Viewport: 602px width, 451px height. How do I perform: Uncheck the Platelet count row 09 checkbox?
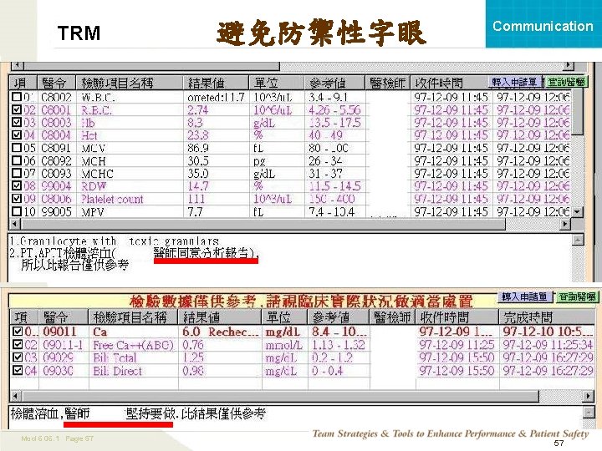[x=17, y=199]
